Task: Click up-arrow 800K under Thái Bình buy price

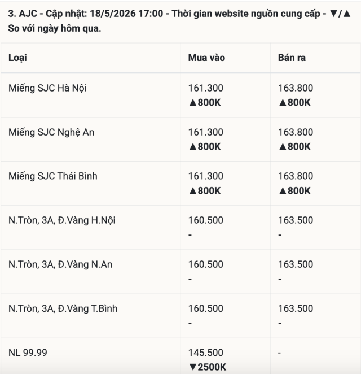Action: 205,191
